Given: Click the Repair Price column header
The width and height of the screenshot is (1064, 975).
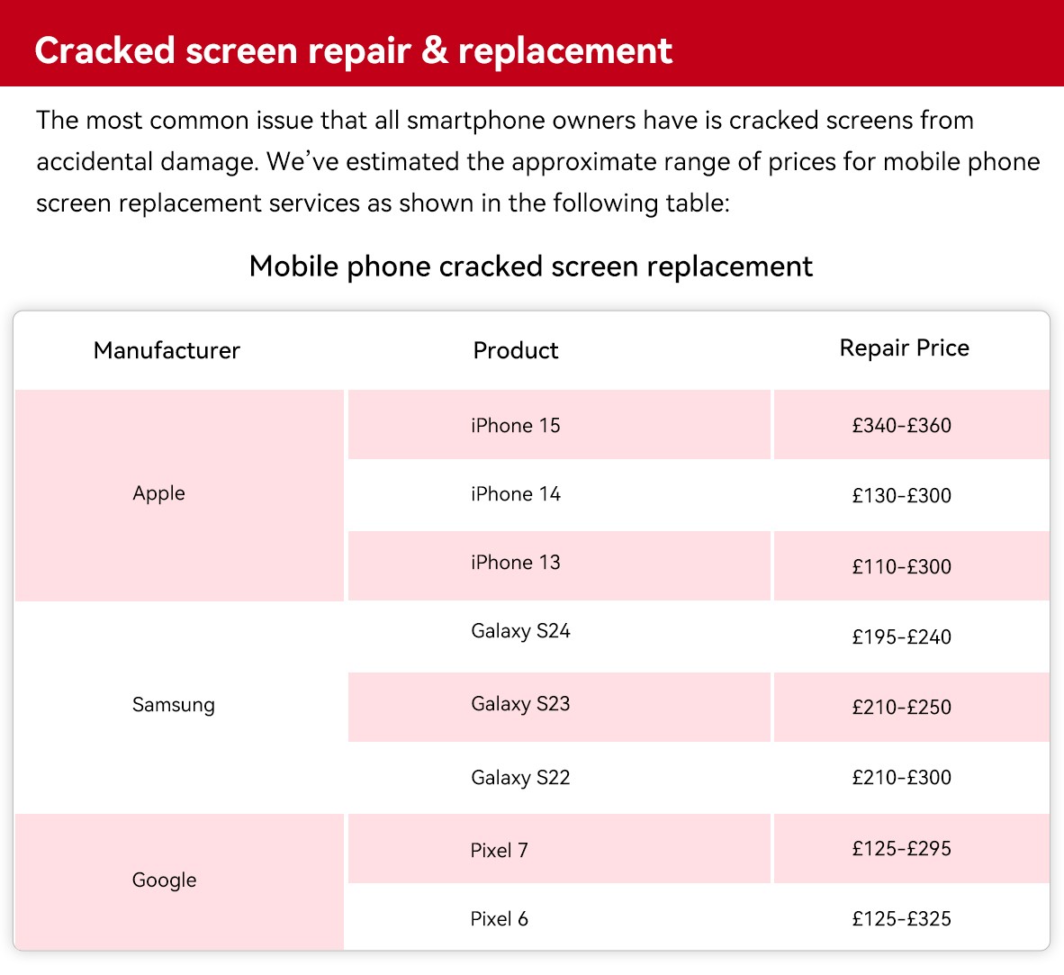Looking at the screenshot, I should [904, 348].
